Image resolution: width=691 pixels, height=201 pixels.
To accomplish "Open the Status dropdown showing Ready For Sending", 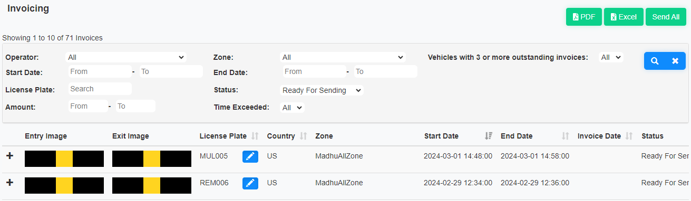I will [x=322, y=90].
